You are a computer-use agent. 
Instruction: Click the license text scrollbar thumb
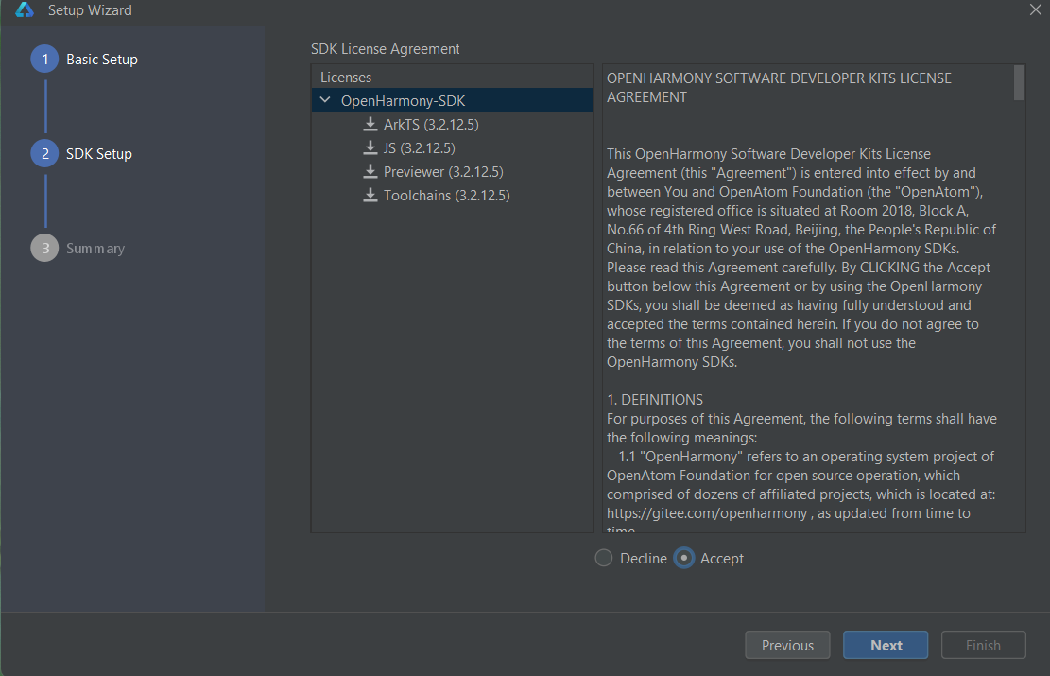1019,82
